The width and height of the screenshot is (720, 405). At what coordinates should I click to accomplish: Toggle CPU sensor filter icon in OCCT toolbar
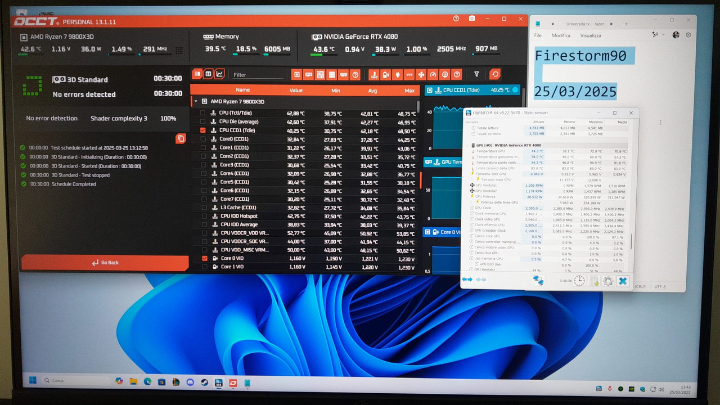click(297, 74)
